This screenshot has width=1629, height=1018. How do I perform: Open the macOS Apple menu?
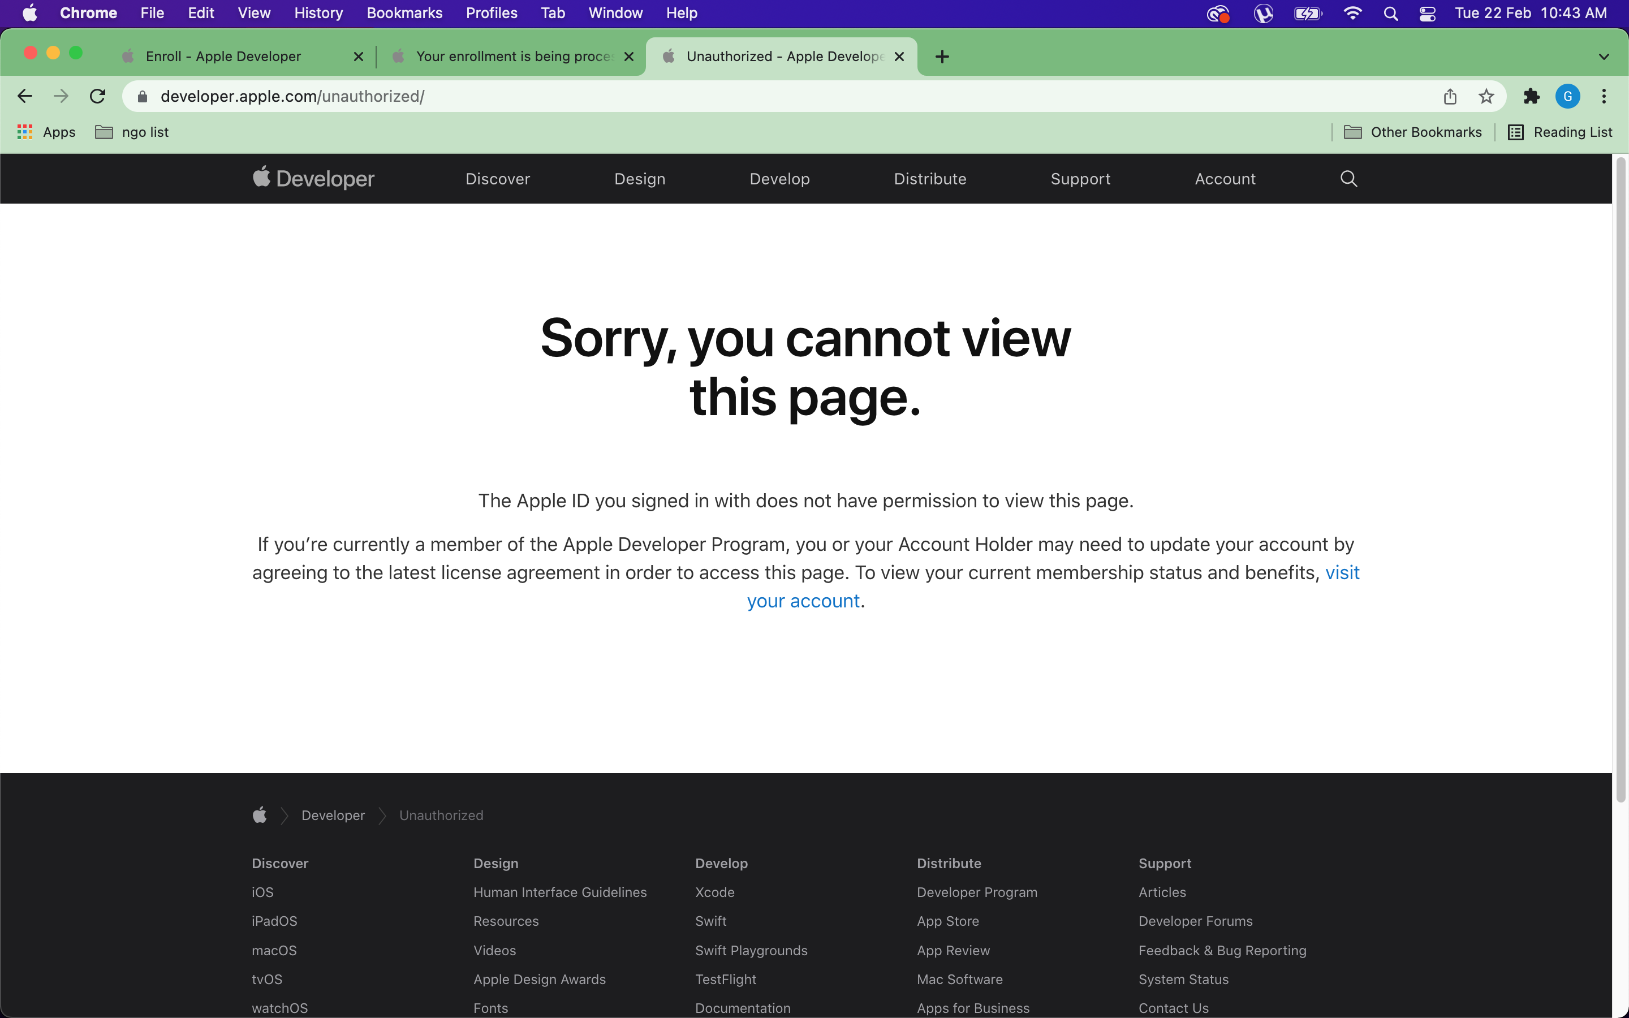31,13
